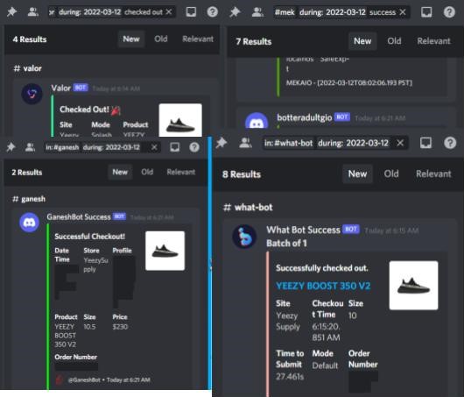This screenshot has width=464, height=397.
Task: Click the 27.461s time to submit value
Action: coord(290,377)
